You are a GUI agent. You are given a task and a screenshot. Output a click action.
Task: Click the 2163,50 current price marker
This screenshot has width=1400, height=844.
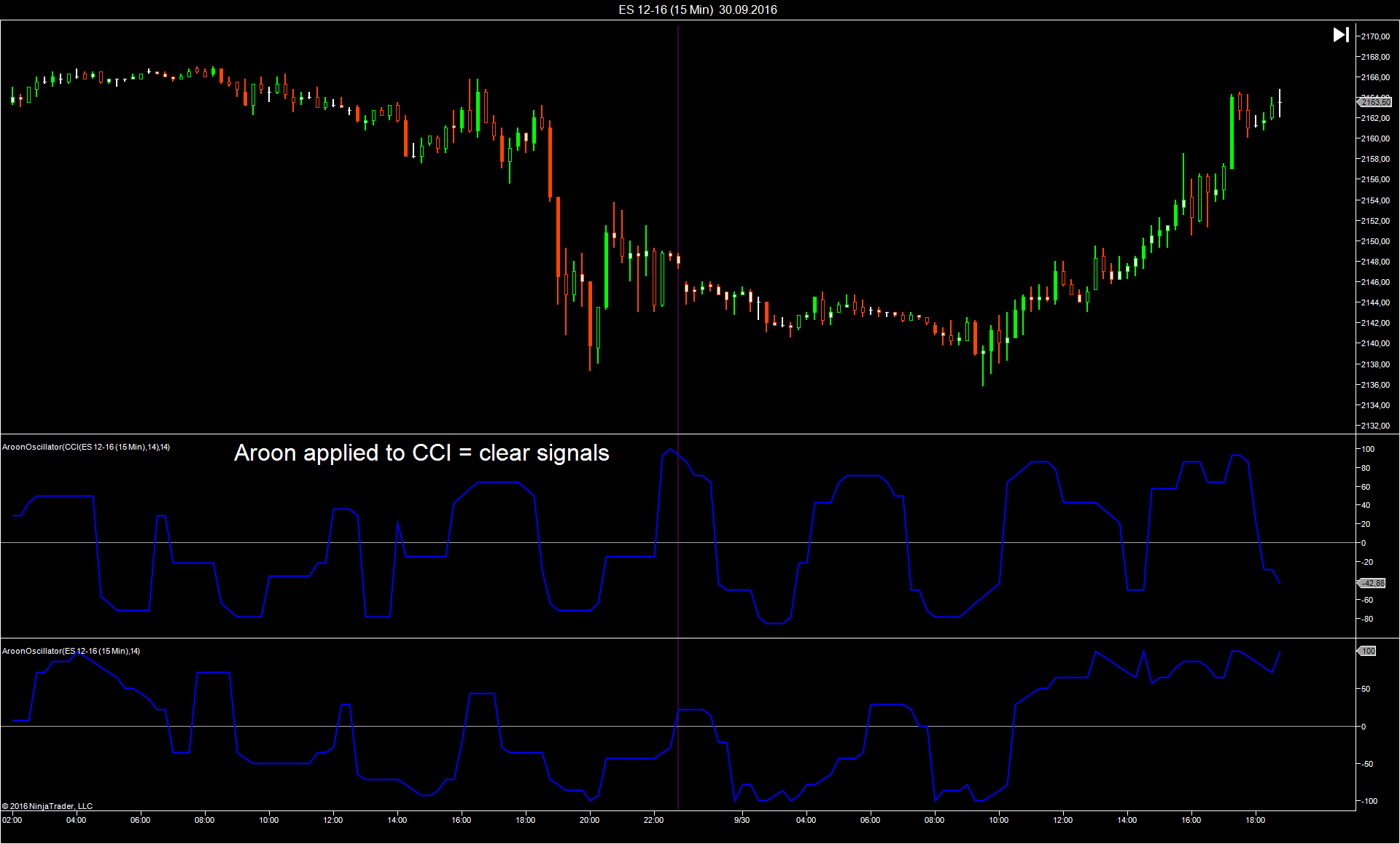[1374, 102]
